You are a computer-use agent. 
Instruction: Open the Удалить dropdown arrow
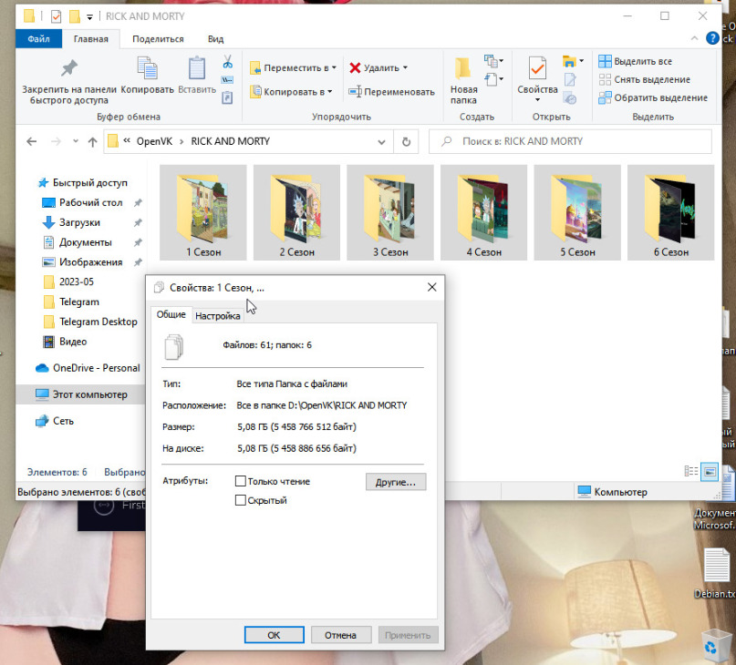click(405, 67)
